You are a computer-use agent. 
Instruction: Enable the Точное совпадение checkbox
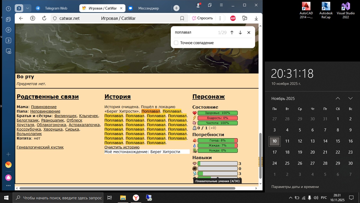[x=176, y=43]
